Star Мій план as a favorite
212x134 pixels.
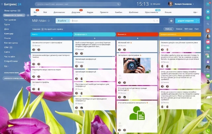pos(49,21)
